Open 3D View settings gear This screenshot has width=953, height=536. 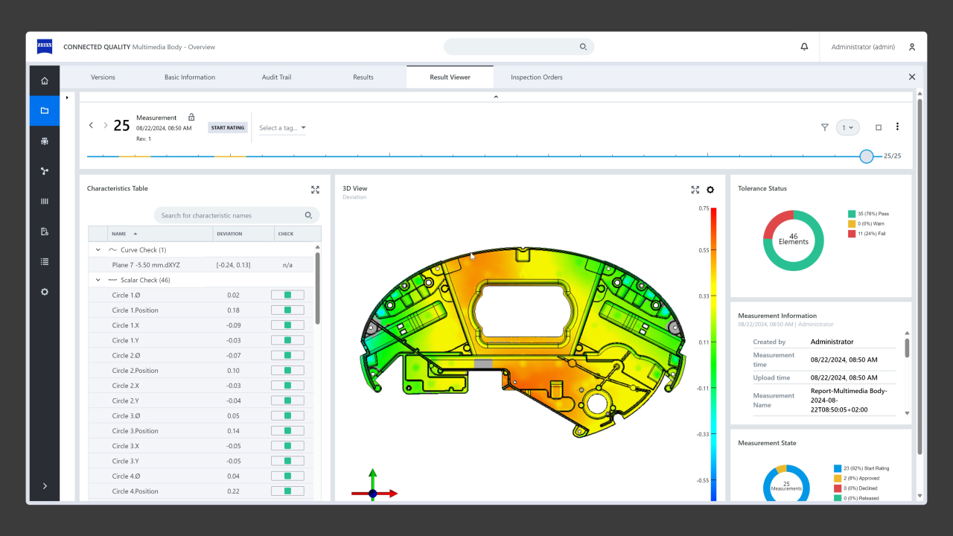(x=710, y=190)
